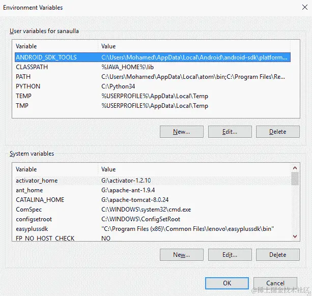Select the TEMP user variable
The image size is (312, 296).
[x=153, y=96]
